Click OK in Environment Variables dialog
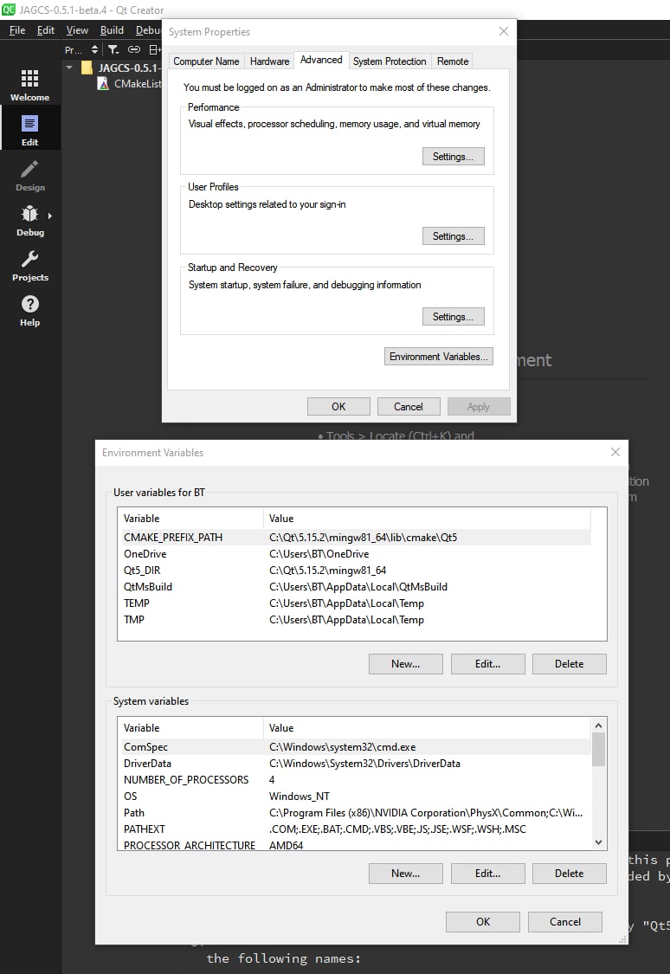The width and height of the screenshot is (670, 974). pos(483,922)
